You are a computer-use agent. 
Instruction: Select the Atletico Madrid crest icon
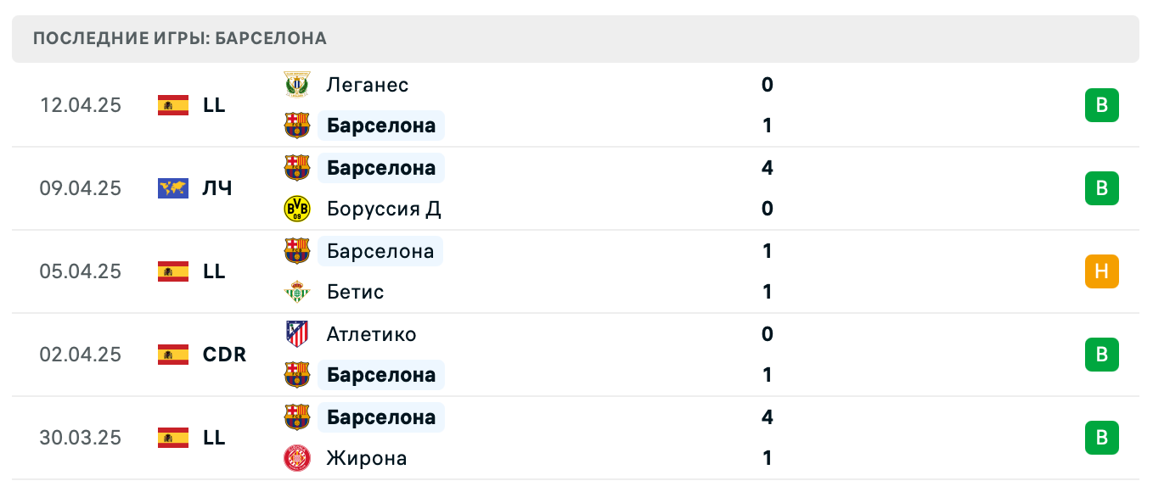[x=299, y=333]
